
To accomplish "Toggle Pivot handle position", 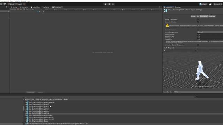I will pyautogui.click(x=11, y=4).
